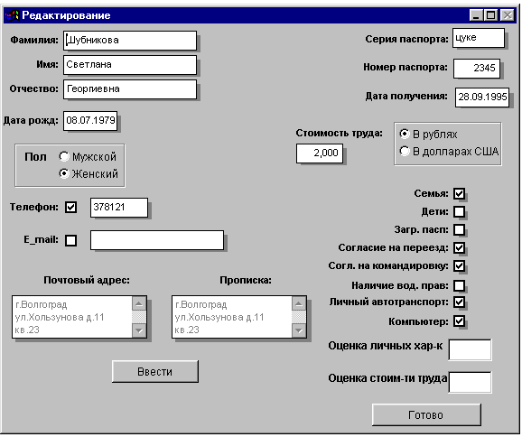
Task: Enable the Загр. пасп checkbox
Action: [460, 229]
